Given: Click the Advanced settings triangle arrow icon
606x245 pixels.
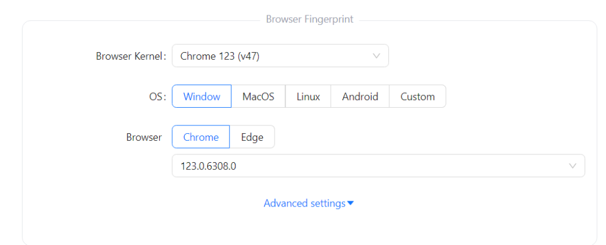Looking at the screenshot, I should (350, 204).
